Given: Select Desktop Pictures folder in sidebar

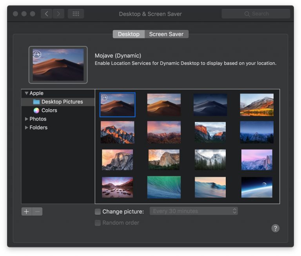Looking at the screenshot, I should point(58,102).
